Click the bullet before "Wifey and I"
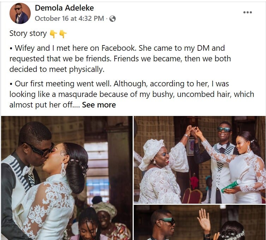 11,48
